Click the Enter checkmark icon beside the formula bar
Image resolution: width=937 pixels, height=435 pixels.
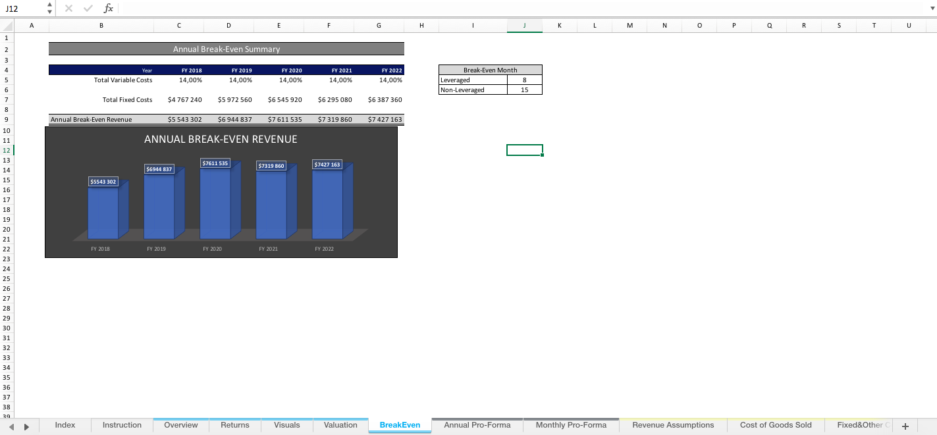click(88, 8)
